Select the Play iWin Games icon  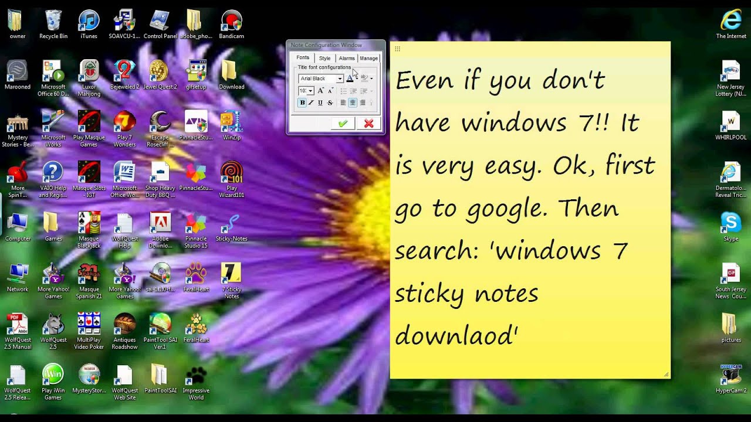[53, 382]
